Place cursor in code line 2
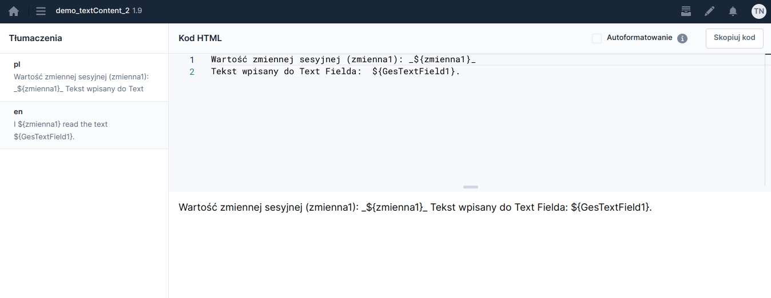This screenshot has height=298, width=771. point(335,71)
